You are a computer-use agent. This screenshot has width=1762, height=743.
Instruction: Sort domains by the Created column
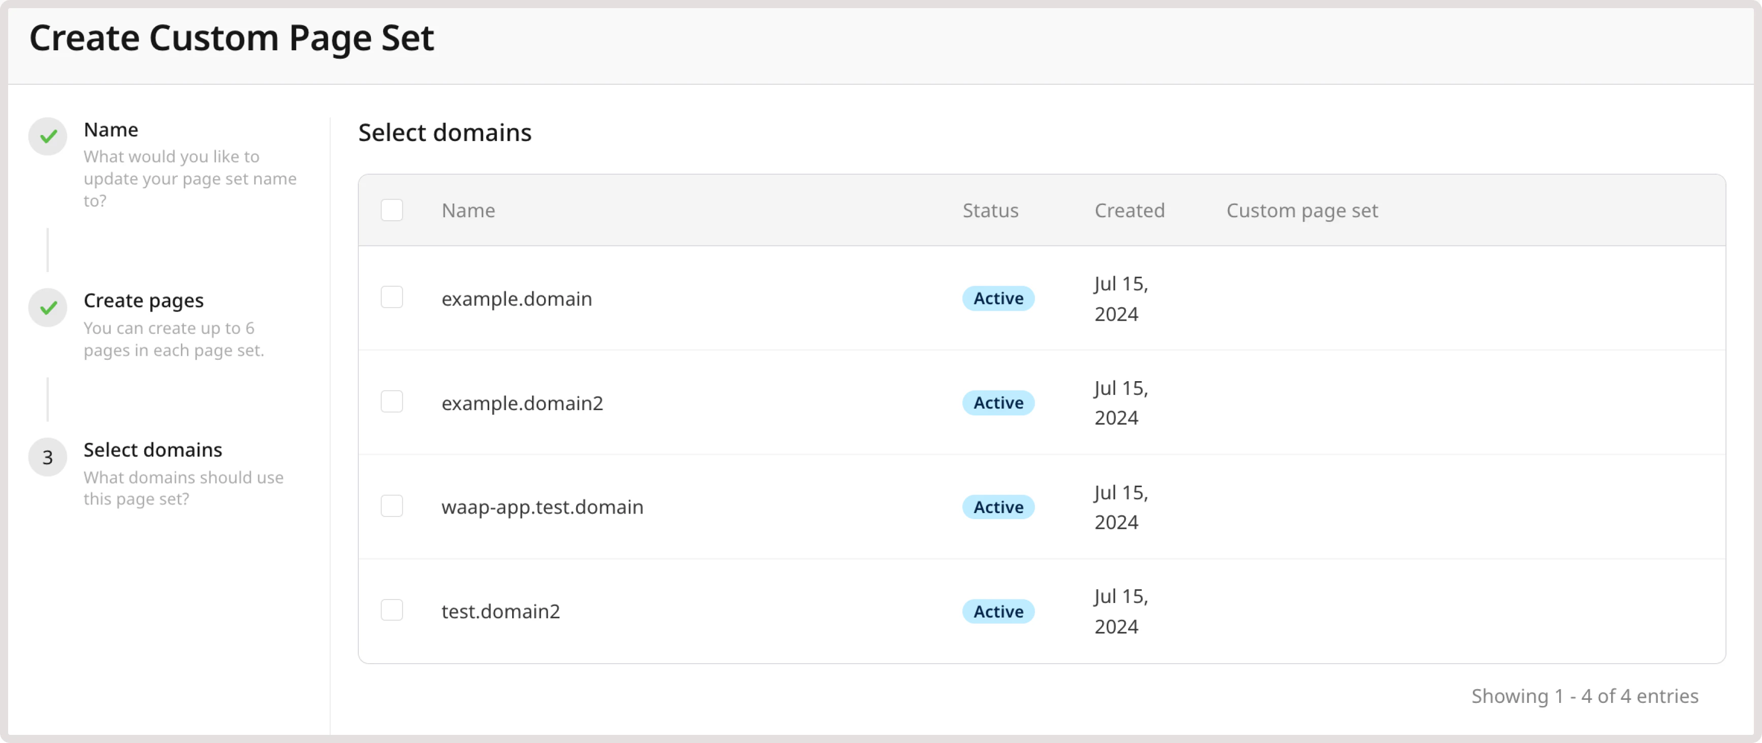click(1129, 210)
